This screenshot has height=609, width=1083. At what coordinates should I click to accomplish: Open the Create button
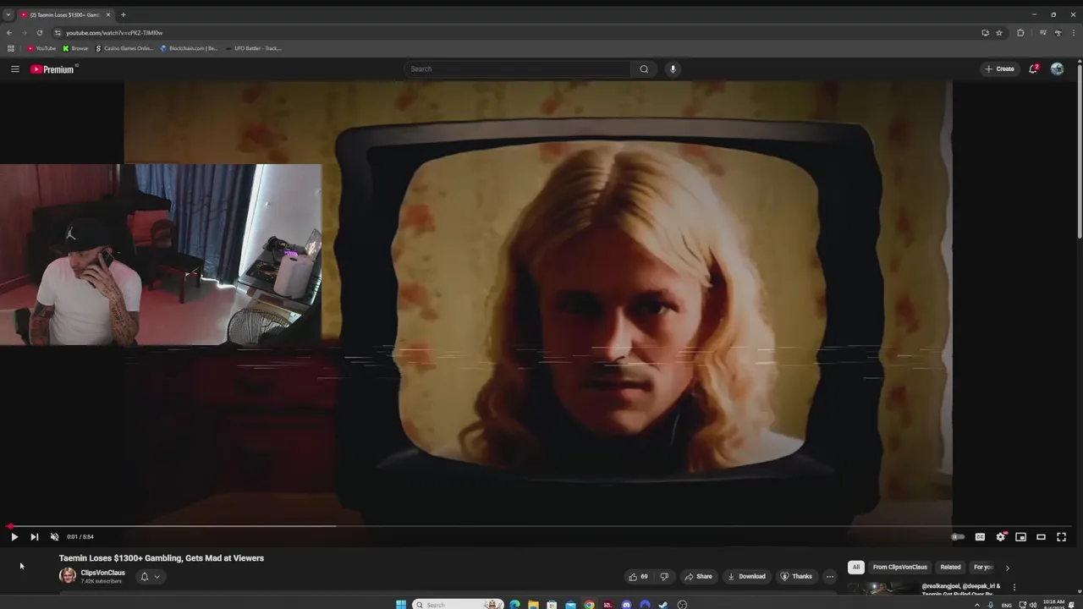(x=999, y=69)
